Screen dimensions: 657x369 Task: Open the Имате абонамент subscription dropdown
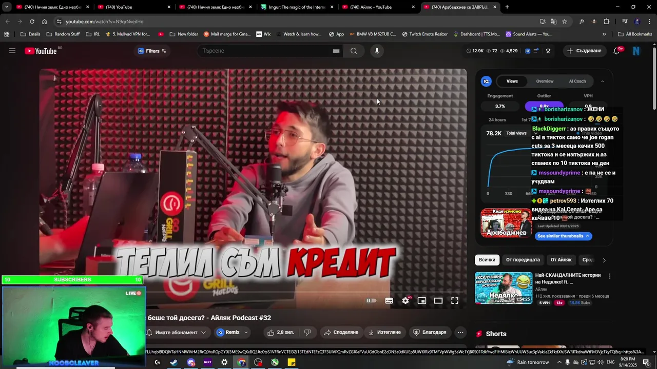177,332
